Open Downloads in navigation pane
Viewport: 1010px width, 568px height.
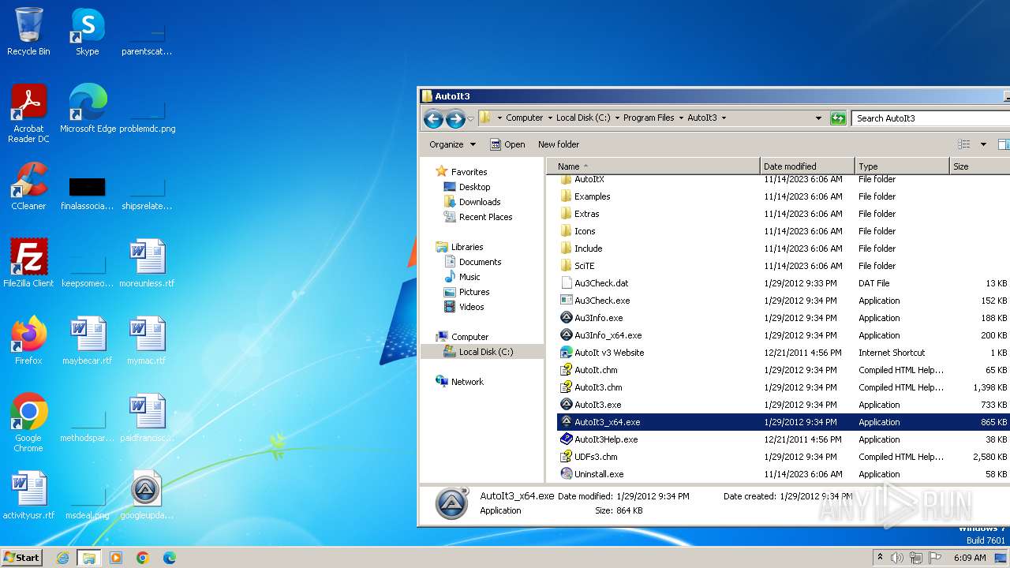click(x=472, y=202)
